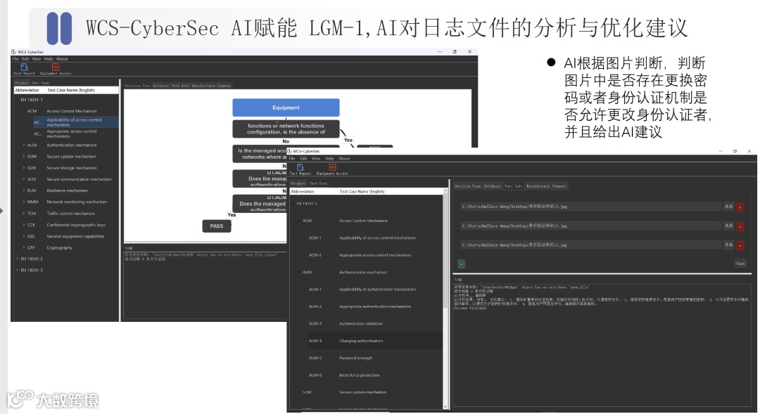Click the 2.jpg file path field
The height and width of the screenshot is (414, 760).
pyautogui.click(x=590, y=226)
